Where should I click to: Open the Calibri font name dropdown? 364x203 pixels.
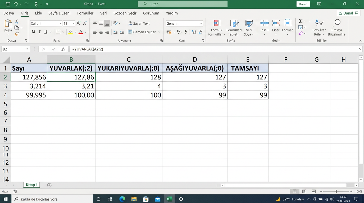(61, 24)
